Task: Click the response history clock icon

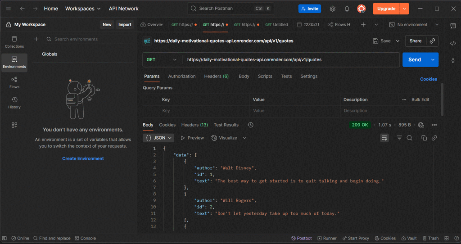Action: (251, 125)
